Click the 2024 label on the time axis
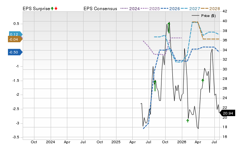The width and height of the screenshot is (242, 144). [50, 142]
